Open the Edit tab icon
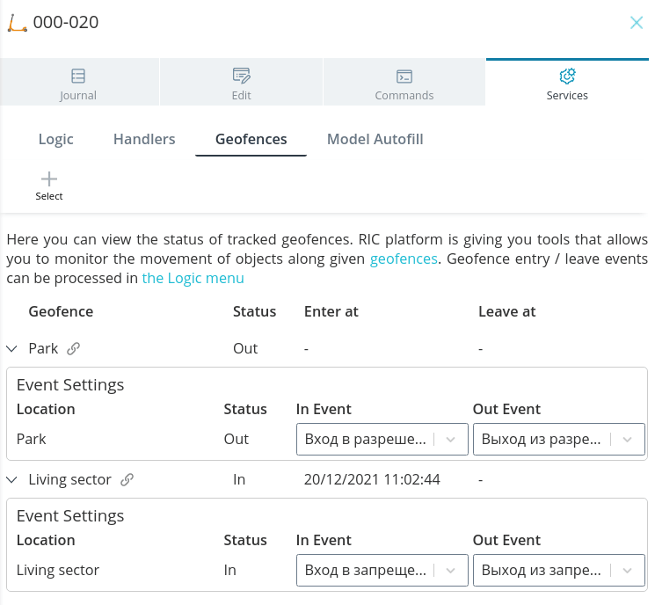Image resolution: width=655 pixels, height=605 pixels. point(242,76)
